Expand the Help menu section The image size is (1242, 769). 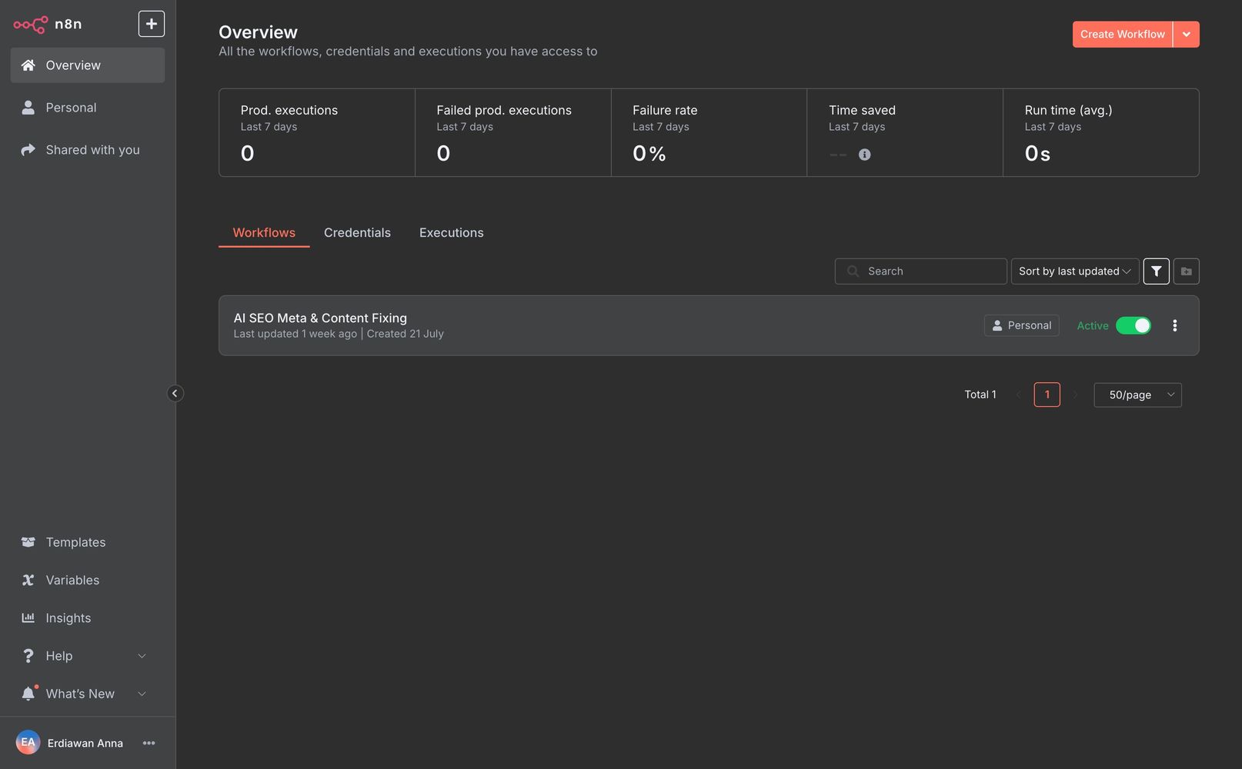click(85, 656)
